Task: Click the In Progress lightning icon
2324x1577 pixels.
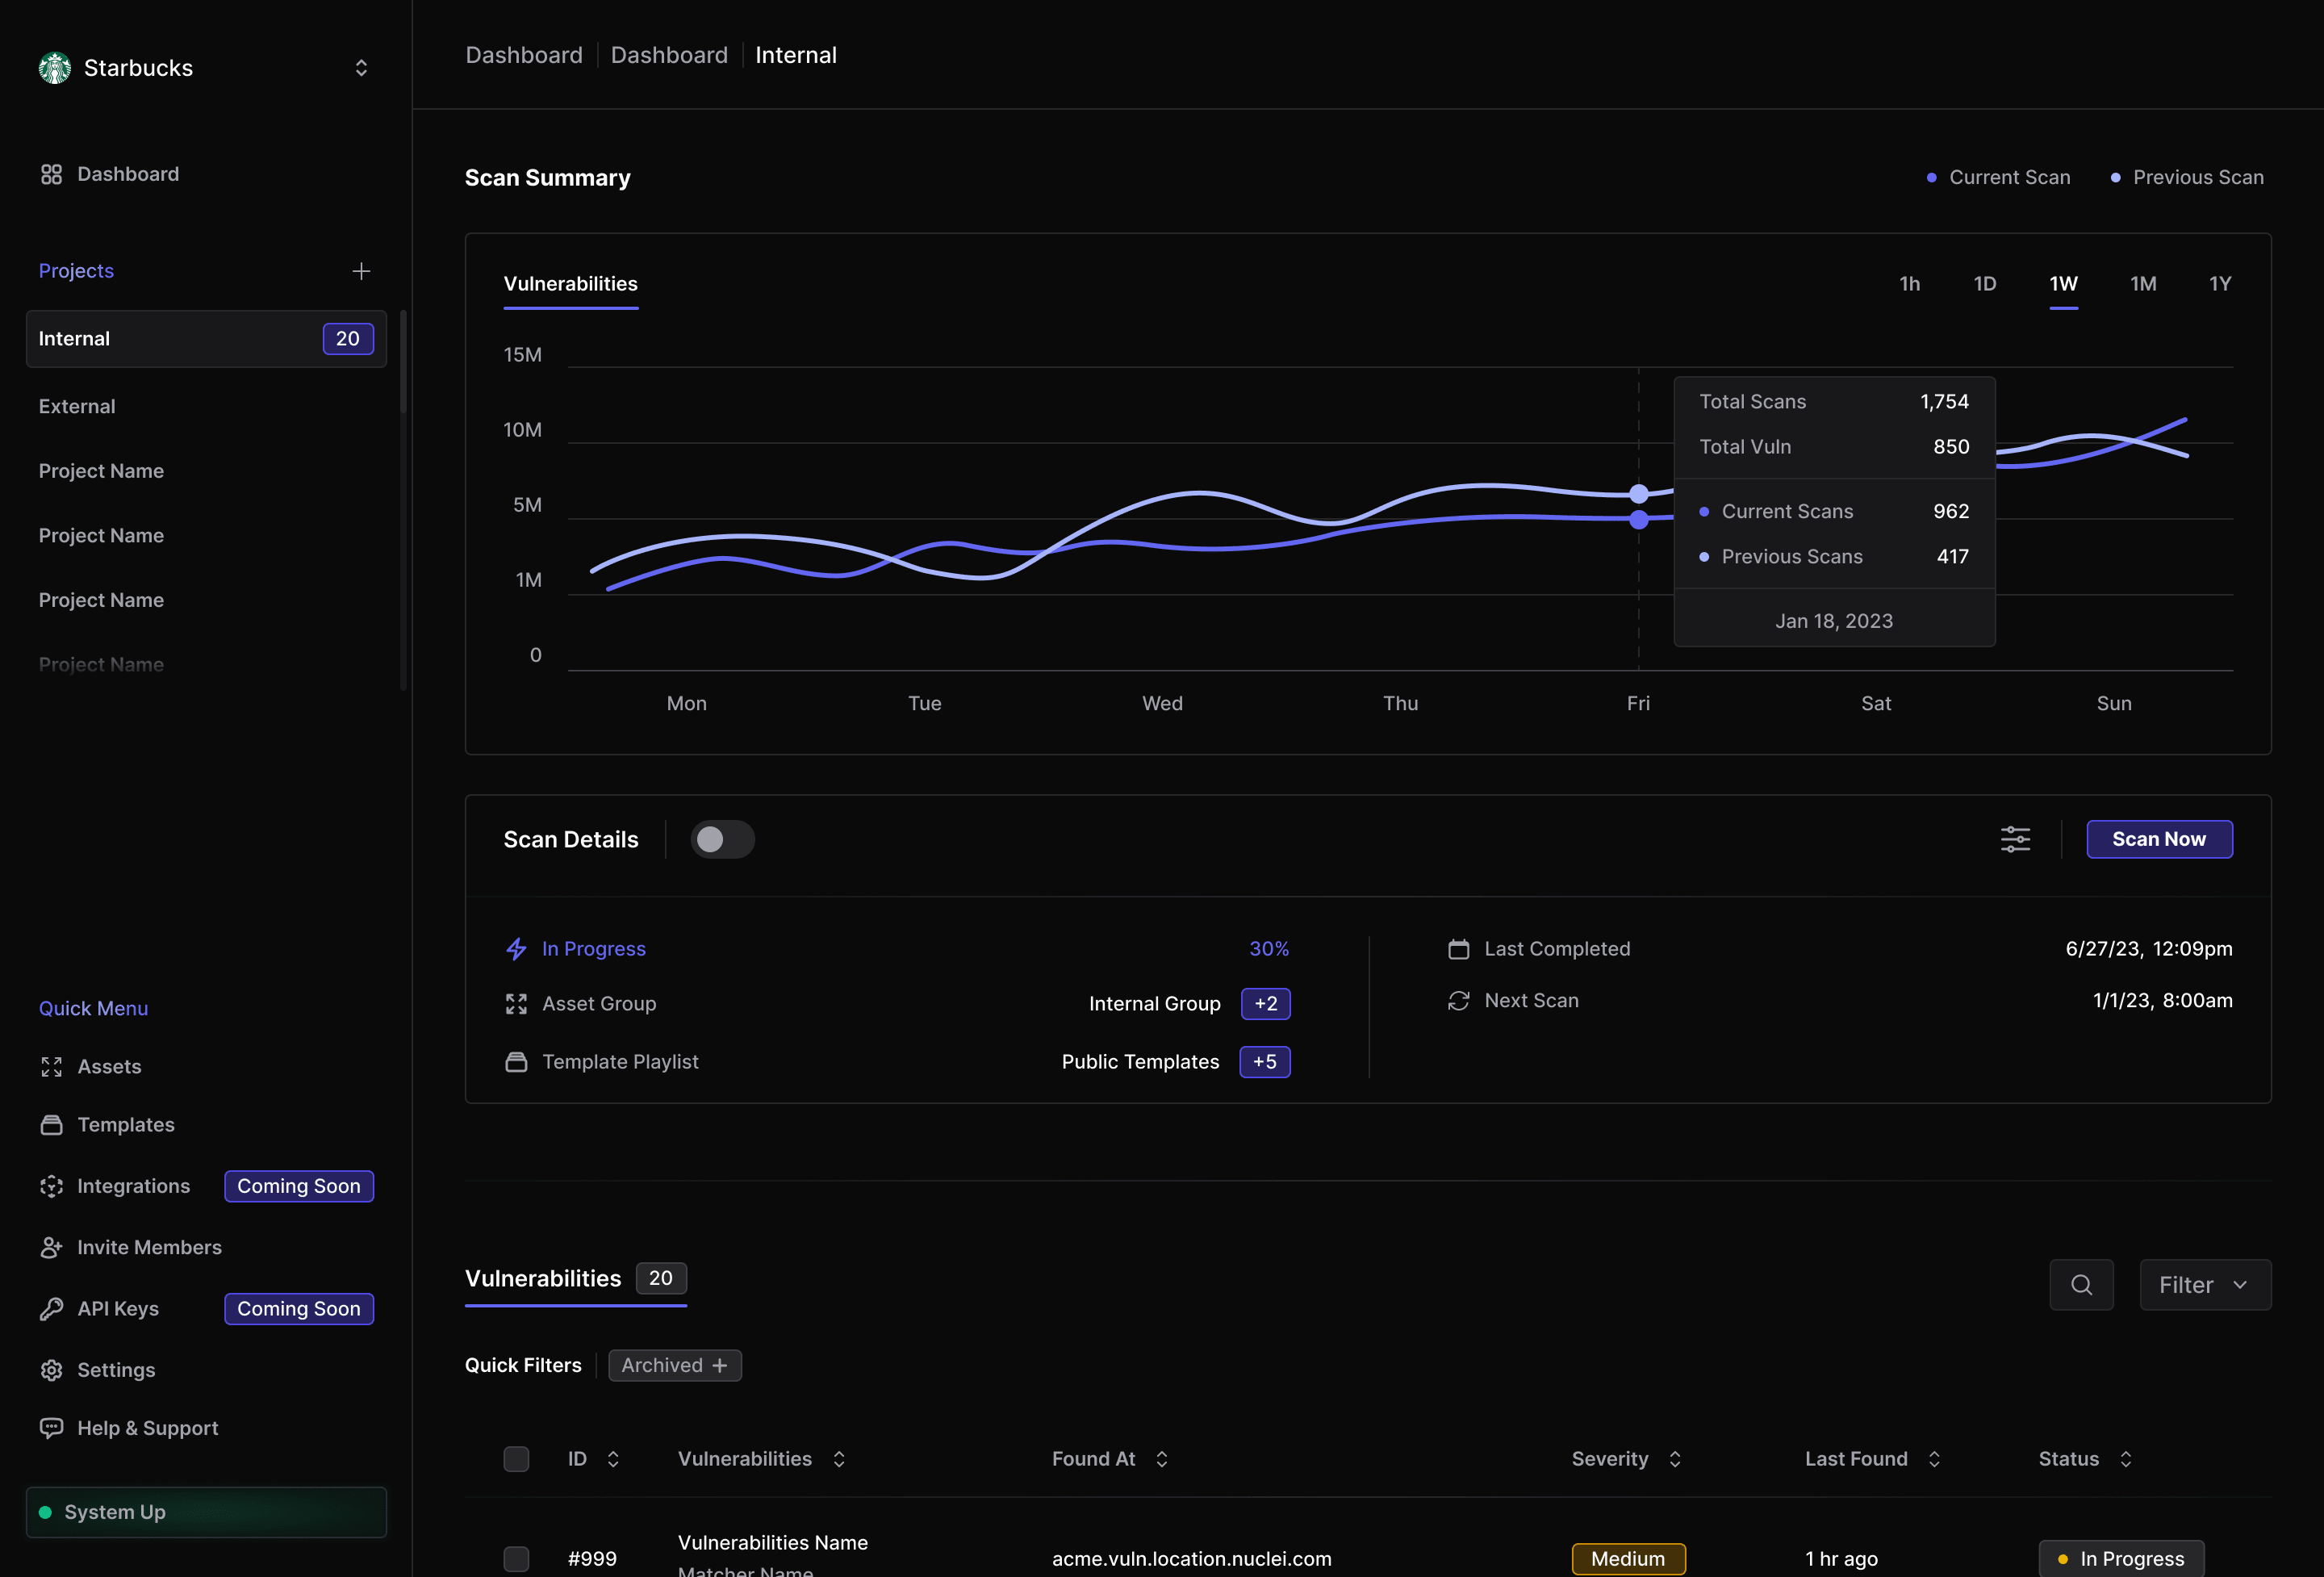Action: [516, 949]
